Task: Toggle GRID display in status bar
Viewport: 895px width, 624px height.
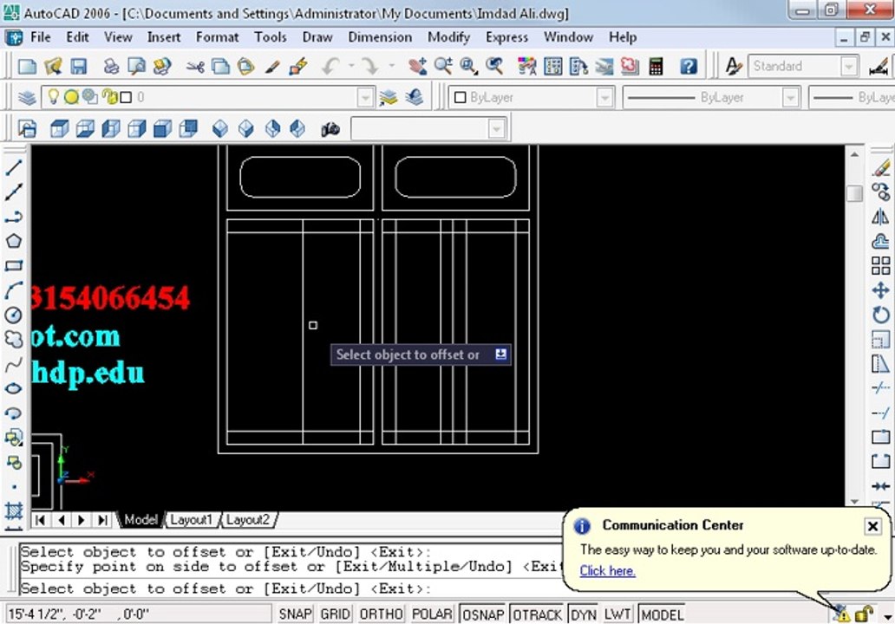Action: pyautogui.click(x=335, y=614)
